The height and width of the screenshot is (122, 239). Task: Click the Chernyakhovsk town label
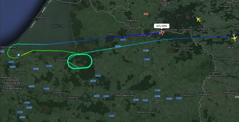tap(124, 95)
